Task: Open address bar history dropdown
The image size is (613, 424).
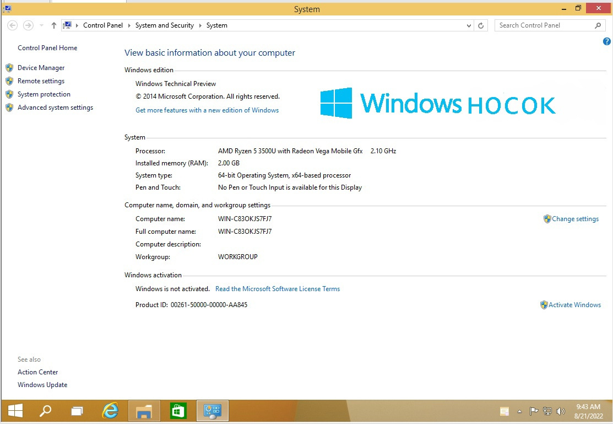Action: (469, 26)
